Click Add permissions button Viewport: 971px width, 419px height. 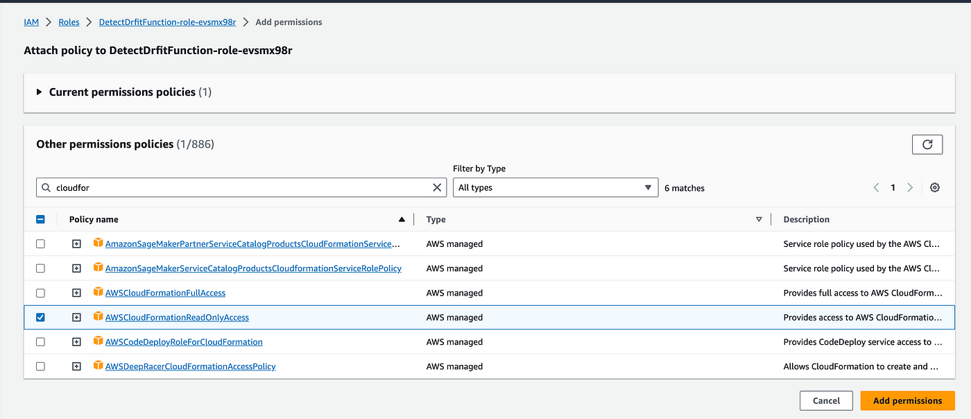(907, 400)
